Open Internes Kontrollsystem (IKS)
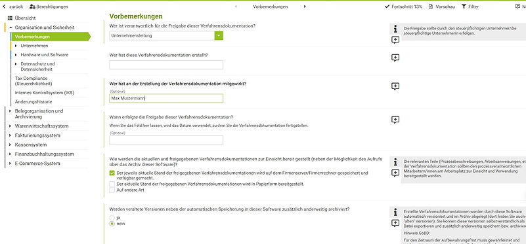Image resolution: width=526 pixels, height=244 pixels. pos(44,93)
